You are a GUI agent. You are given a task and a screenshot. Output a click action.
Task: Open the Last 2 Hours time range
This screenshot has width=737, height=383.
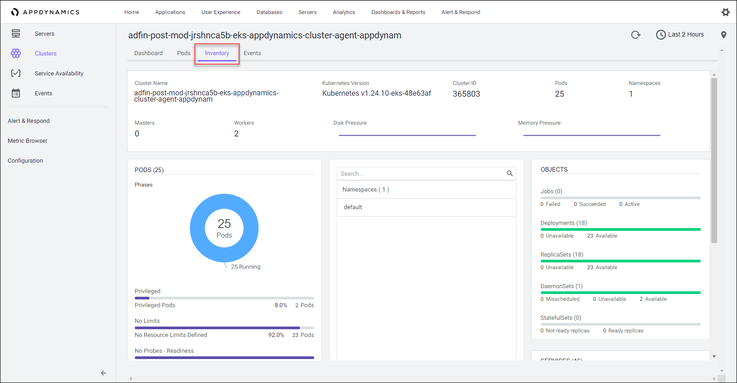pyautogui.click(x=680, y=35)
